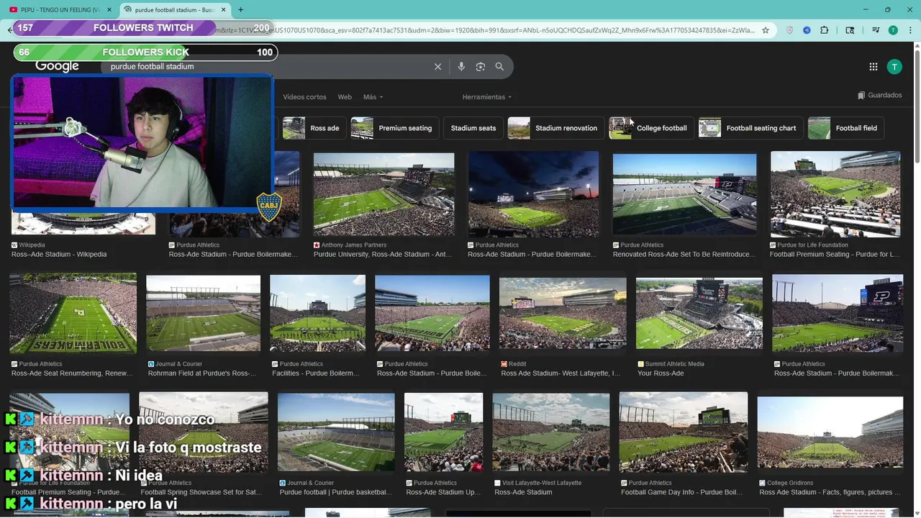The image size is (921, 518).
Task: Open the Football Premium Seating image by Purdue for Life
Action: pyautogui.click(x=835, y=194)
